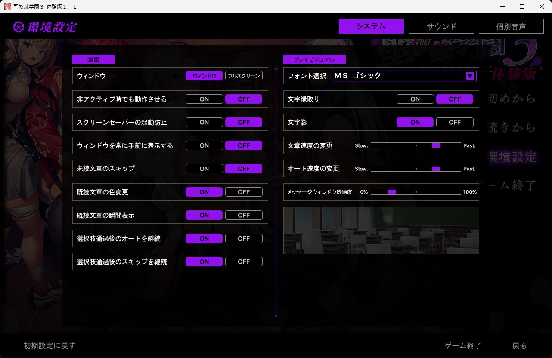
Task: Click ゲーム終了 in the bottom bar
Action: [x=463, y=346]
